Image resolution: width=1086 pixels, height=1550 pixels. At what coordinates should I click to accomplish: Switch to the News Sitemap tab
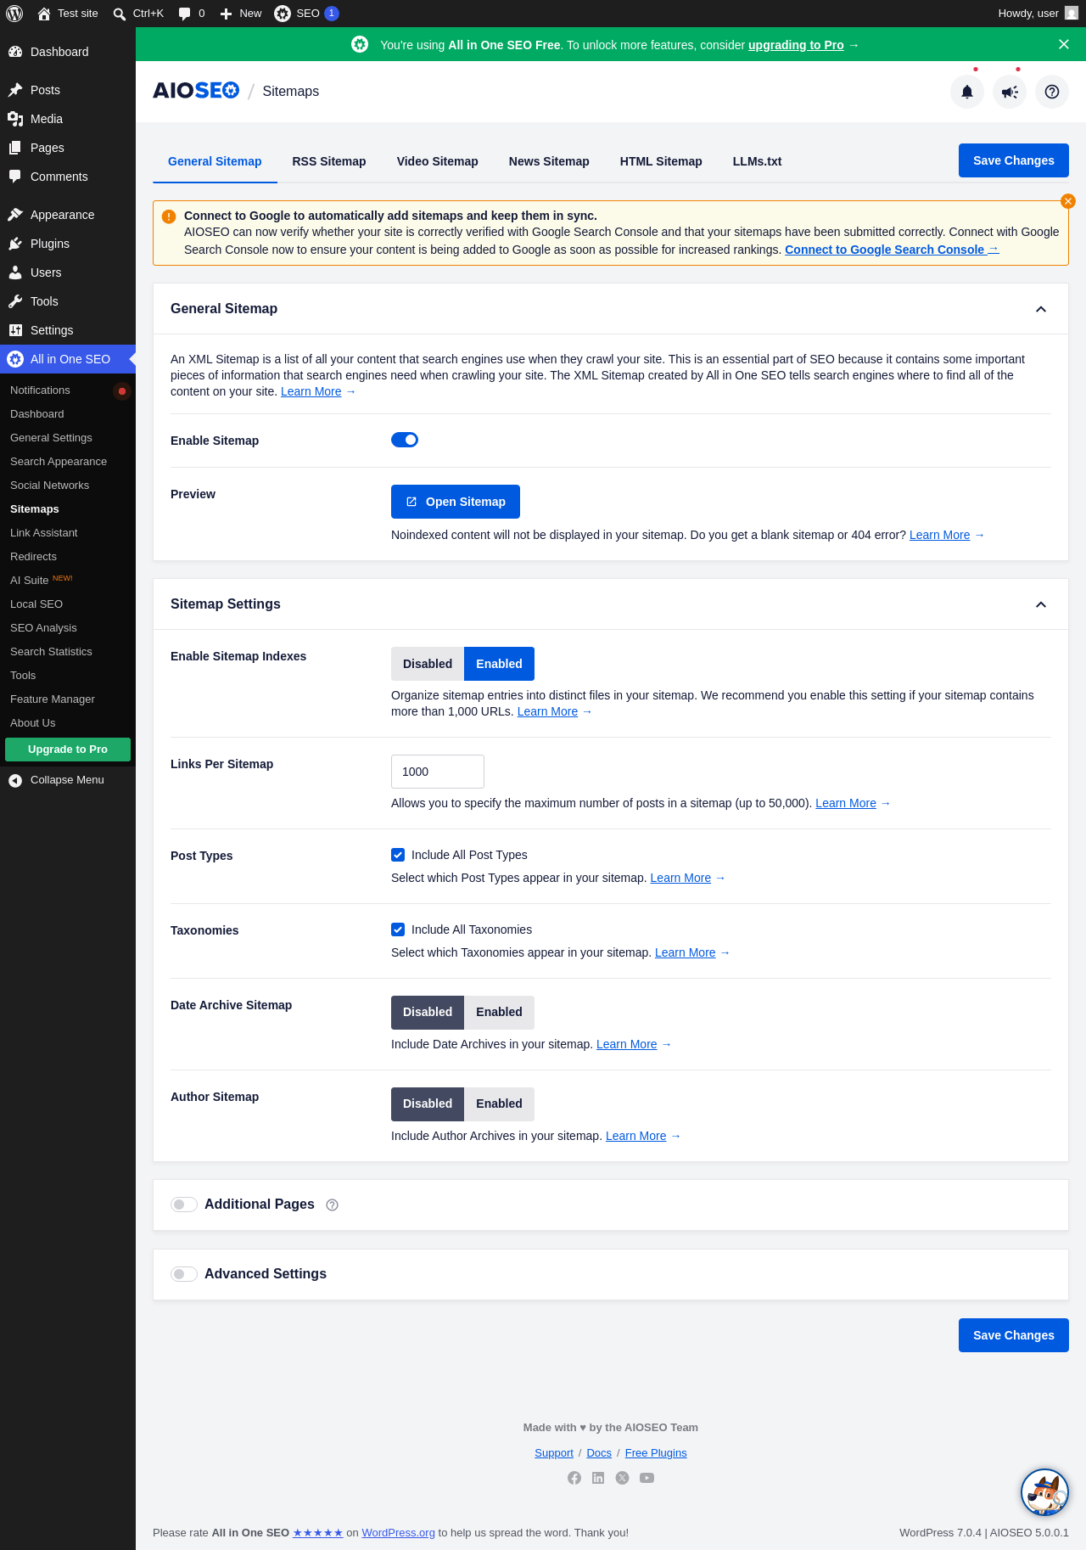coord(549,161)
